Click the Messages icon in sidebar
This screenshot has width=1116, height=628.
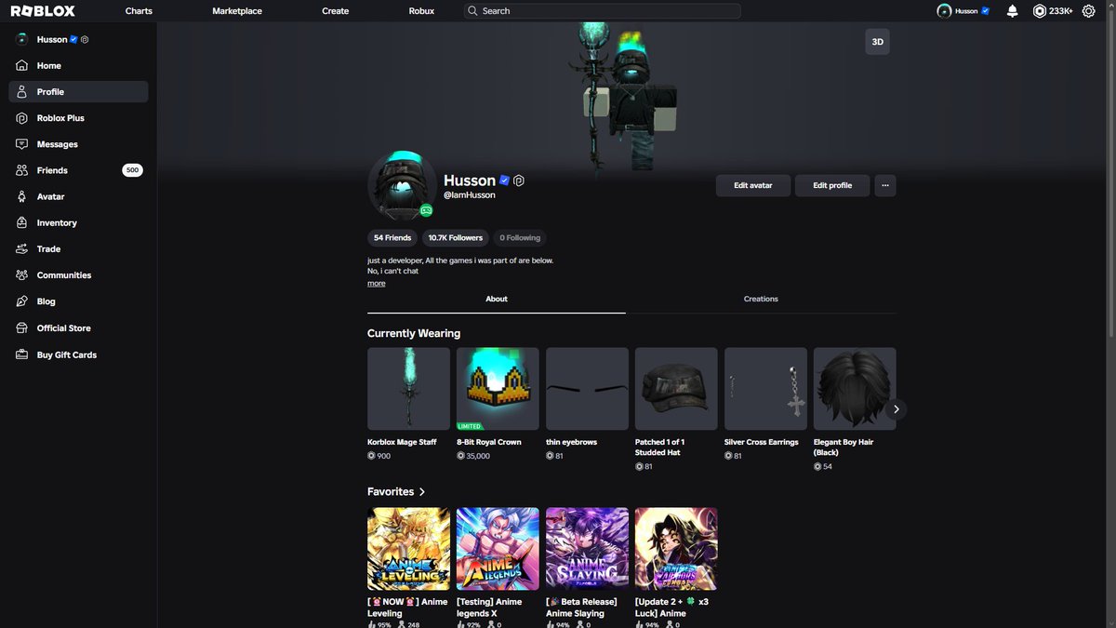pyautogui.click(x=21, y=144)
